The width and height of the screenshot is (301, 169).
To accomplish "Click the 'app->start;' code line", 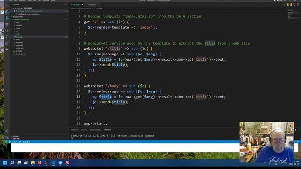I will [x=95, y=123].
